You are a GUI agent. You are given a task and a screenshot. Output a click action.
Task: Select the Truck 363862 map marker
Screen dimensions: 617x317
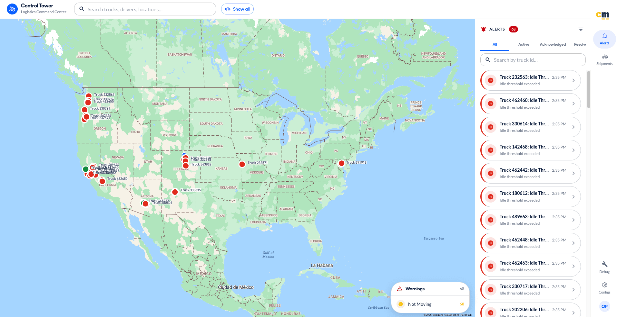186,166
